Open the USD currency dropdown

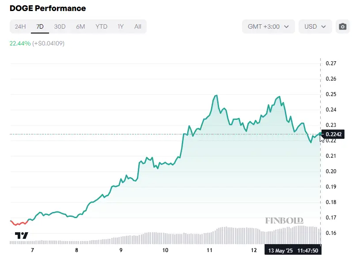point(315,26)
